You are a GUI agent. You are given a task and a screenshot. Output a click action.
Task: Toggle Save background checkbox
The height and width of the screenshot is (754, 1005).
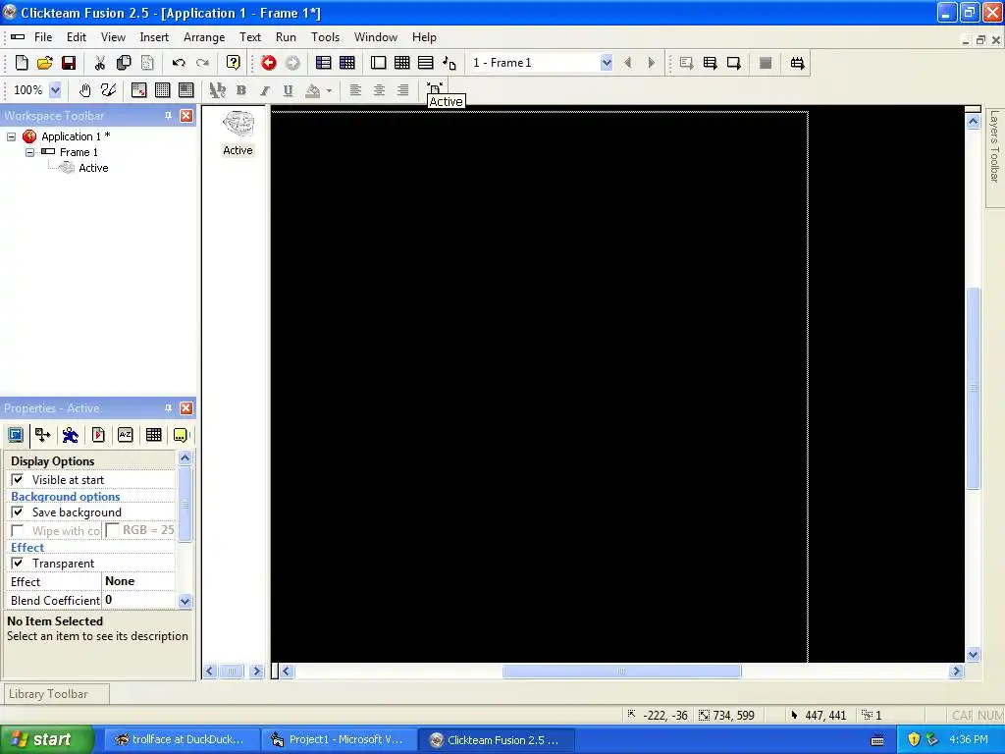(x=18, y=512)
